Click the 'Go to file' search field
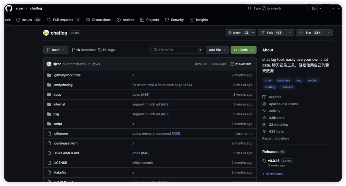This screenshot has width=346, height=186. click(x=177, y=50)
